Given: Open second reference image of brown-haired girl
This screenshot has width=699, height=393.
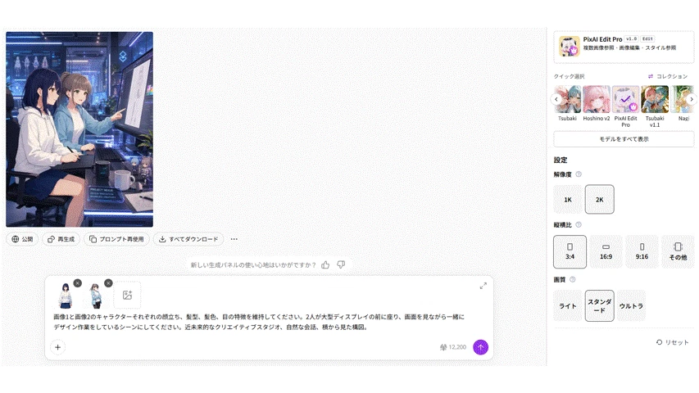Looking at the screenshot, I should click(96, 296).
